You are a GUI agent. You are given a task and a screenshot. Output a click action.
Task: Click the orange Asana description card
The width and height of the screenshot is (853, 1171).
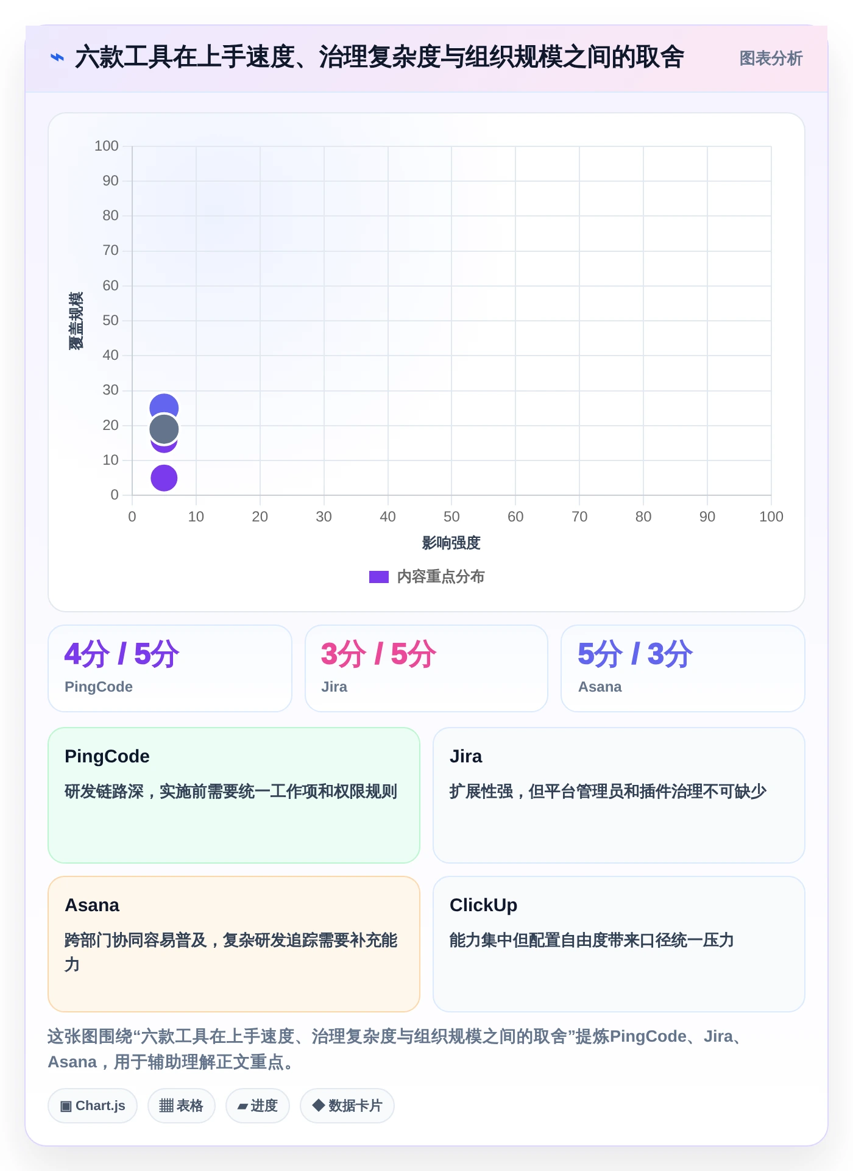(x=234, y=944)
